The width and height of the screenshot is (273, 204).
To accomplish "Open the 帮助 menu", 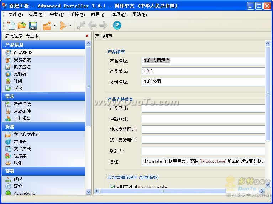I will [x=140, y=15].
